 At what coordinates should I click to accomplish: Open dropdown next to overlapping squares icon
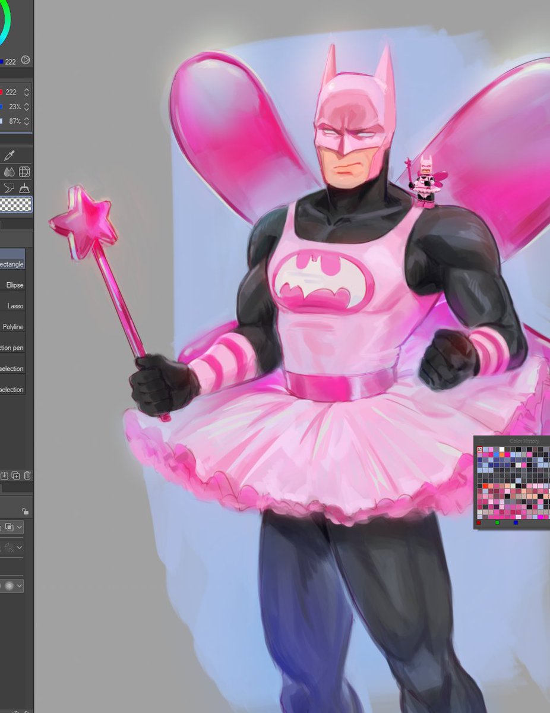point(20,527)
